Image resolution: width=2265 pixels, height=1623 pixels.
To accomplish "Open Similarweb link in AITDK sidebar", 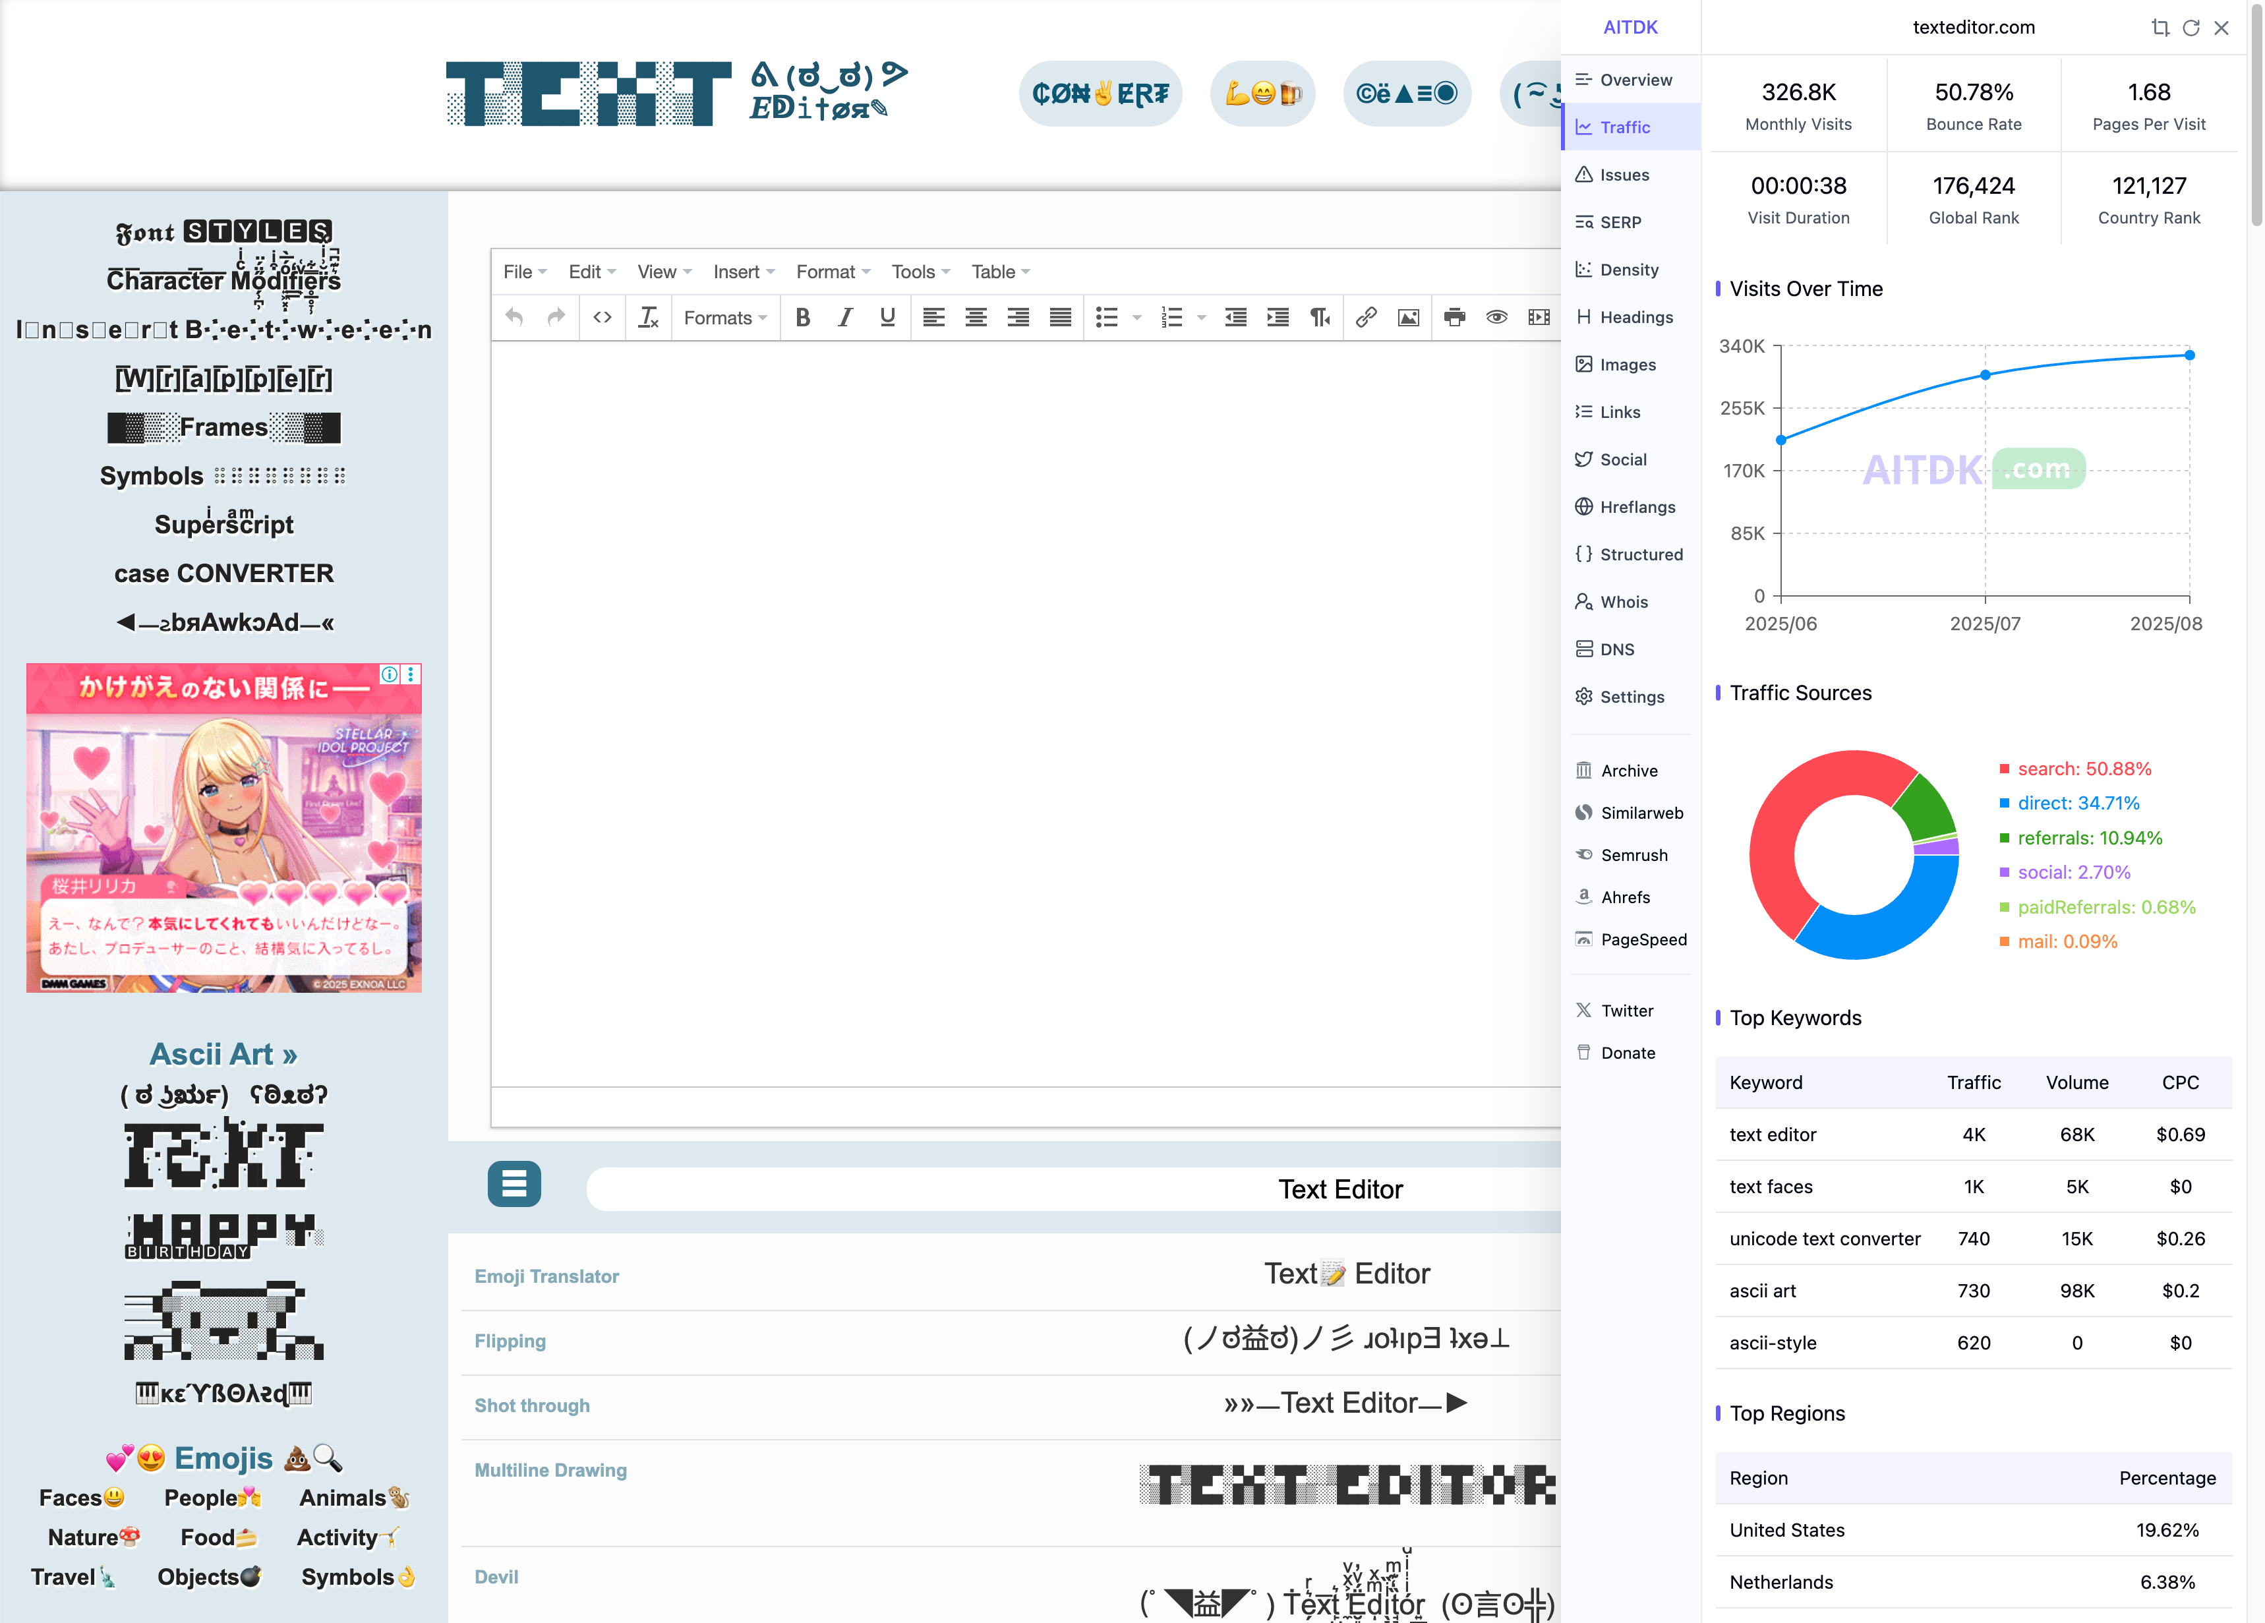I will pos(1631,813).
